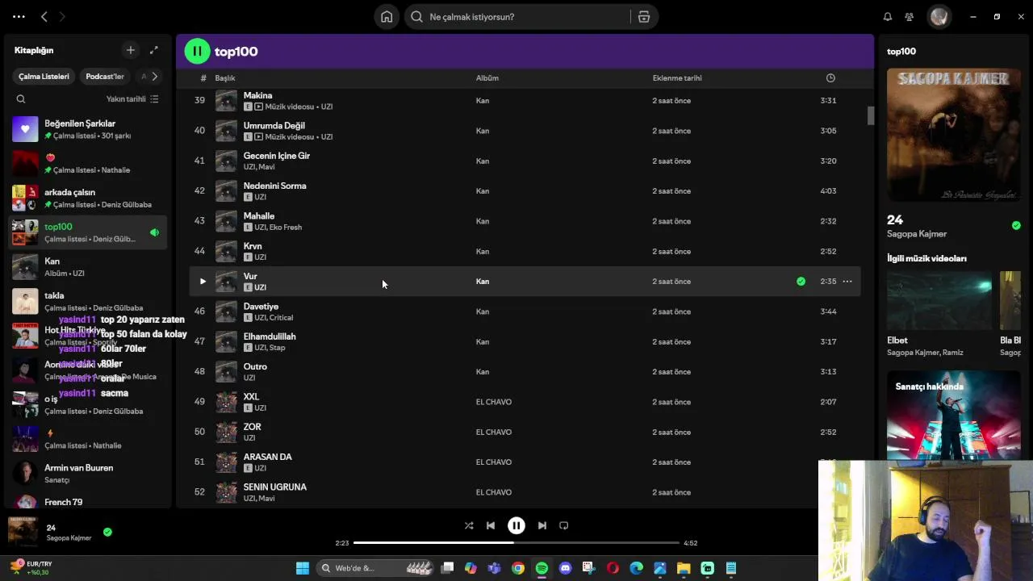Skip to the previous track

pos(491,525)
